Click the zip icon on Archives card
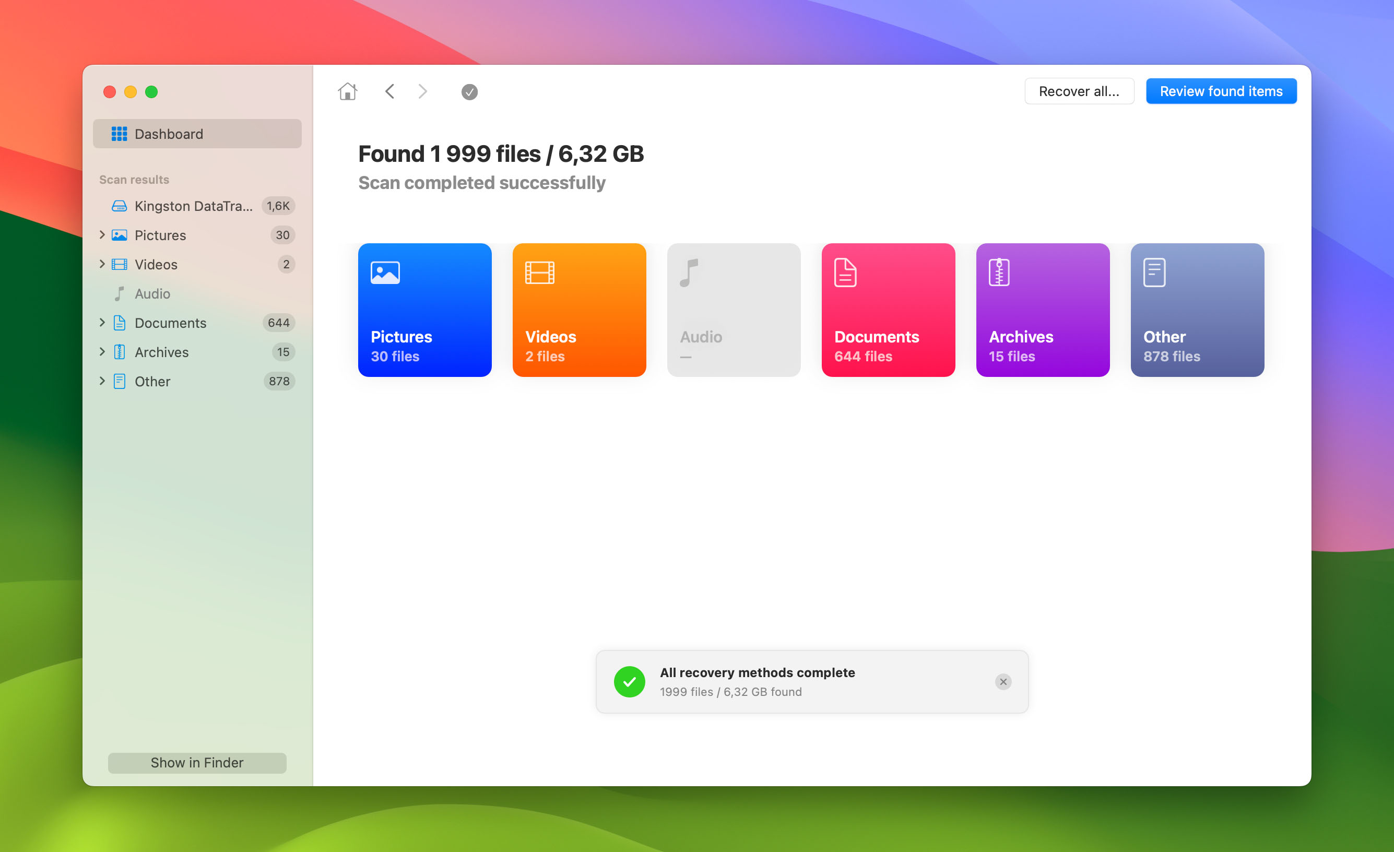Image resolution: width=1394 pixels, height=852 pixels. [x=999, y=273]
